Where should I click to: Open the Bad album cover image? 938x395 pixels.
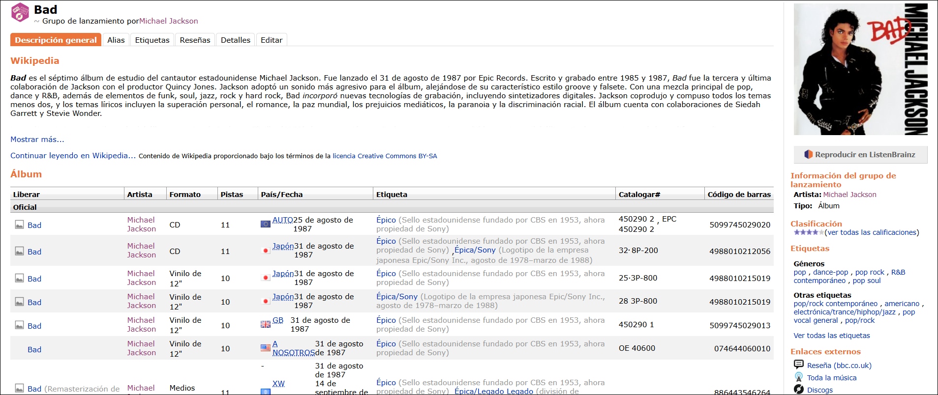tap(860, 69)
